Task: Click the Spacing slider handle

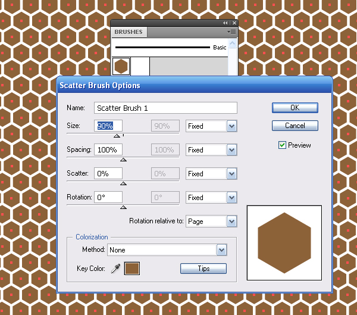Action: 123,160
